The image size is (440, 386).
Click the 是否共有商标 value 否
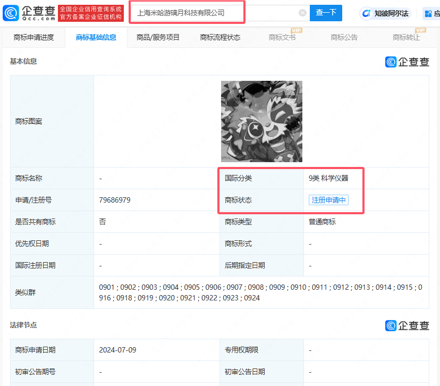pyautogui.click(x=103, y=222)
